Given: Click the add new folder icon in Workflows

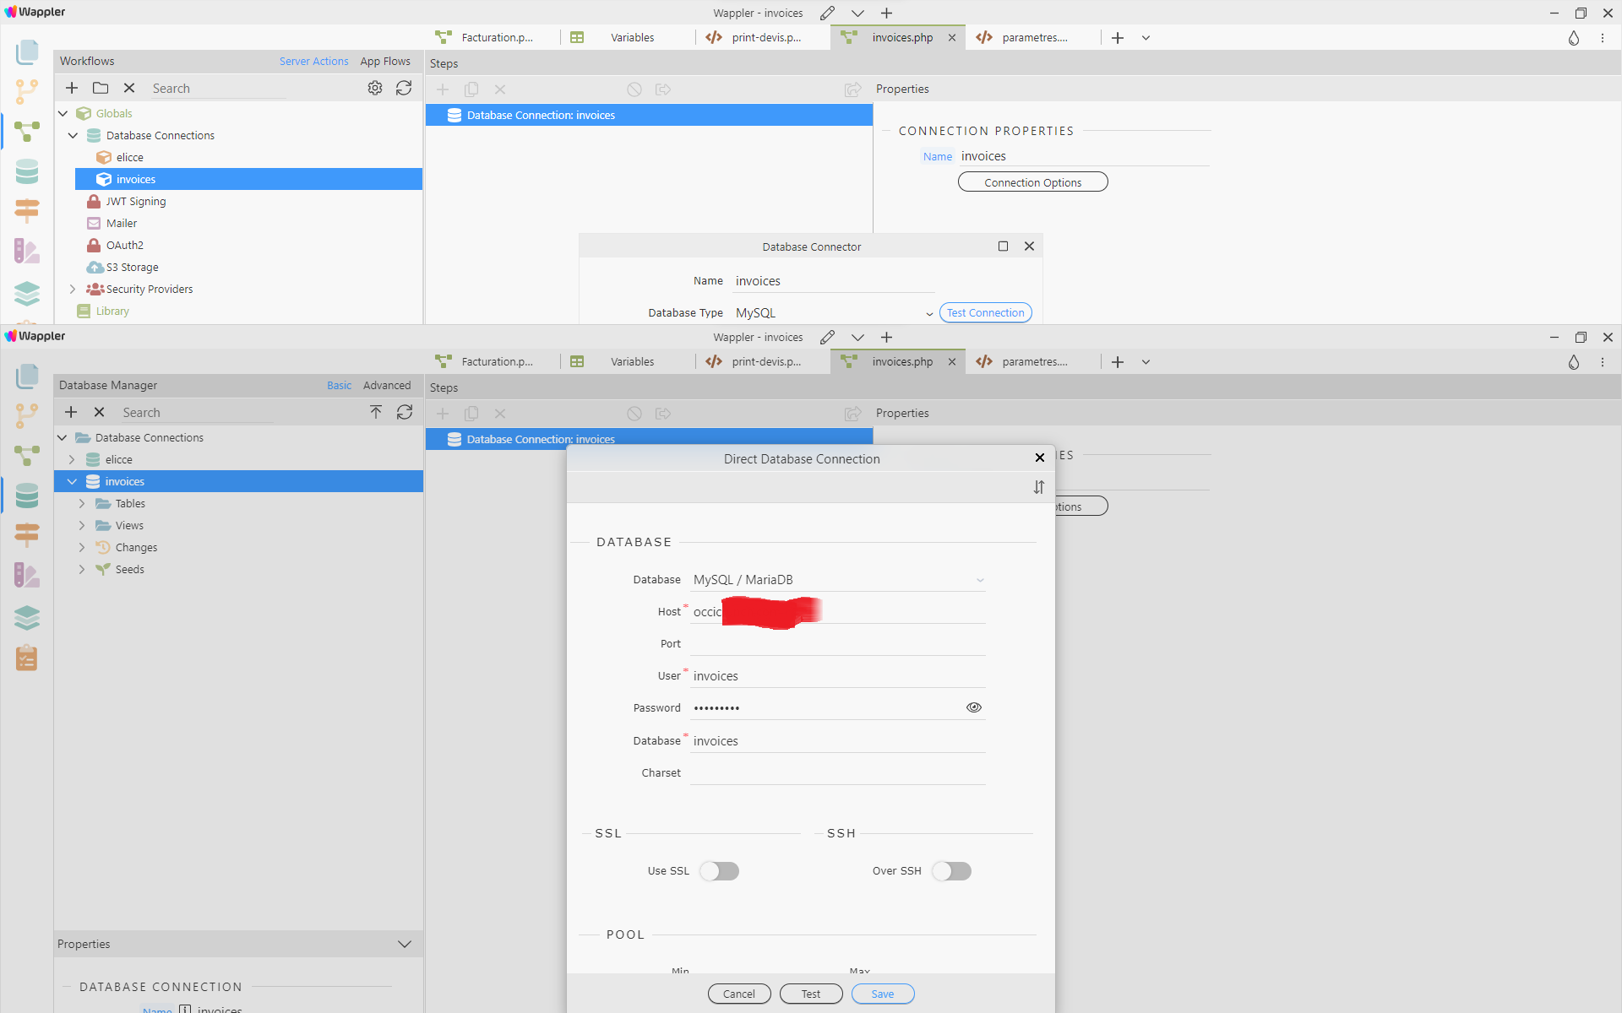Looking at the screenshot, I should (101, 88).
